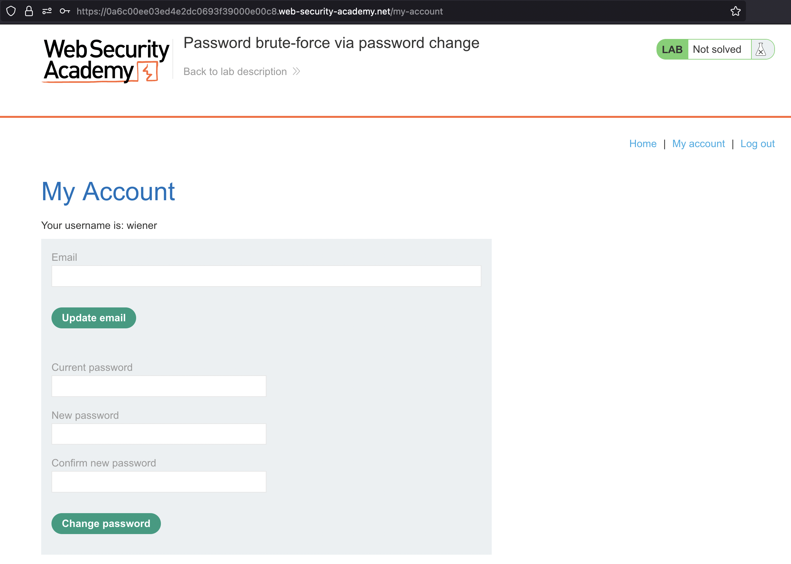Focus the Email input field
The width and height of the screenshot is (791, 564).
[x=266, y=276]
